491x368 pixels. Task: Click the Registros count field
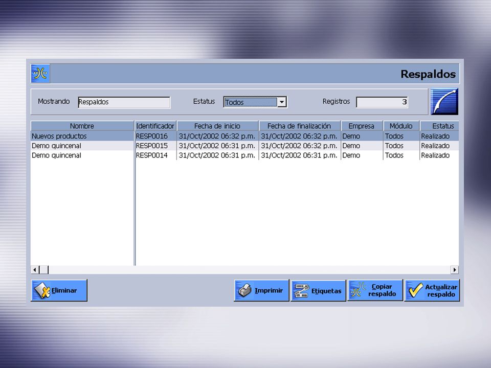click(382, 102)
